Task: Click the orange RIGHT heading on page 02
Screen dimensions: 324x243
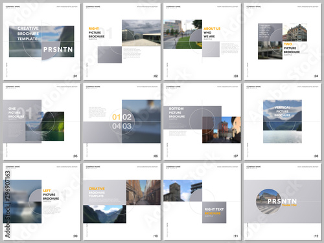Action: tap(93, 28)
